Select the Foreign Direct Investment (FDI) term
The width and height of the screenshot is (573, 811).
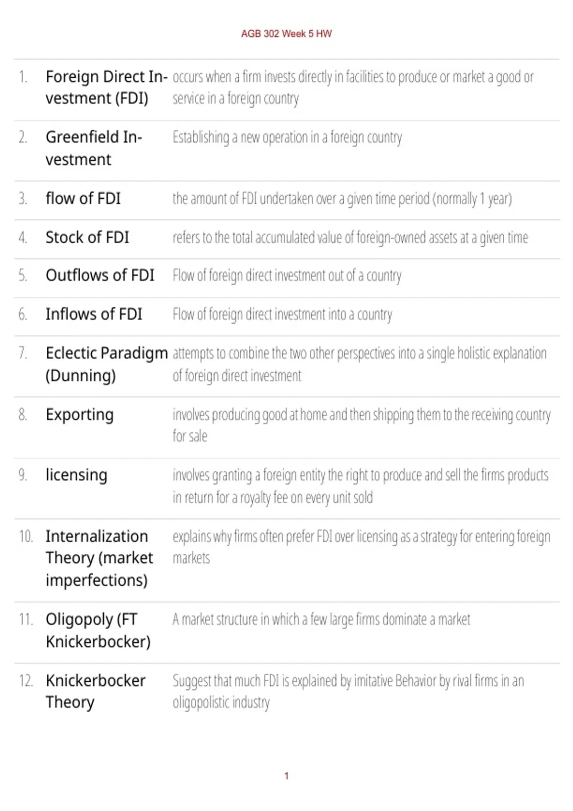[x=107, y=87]
